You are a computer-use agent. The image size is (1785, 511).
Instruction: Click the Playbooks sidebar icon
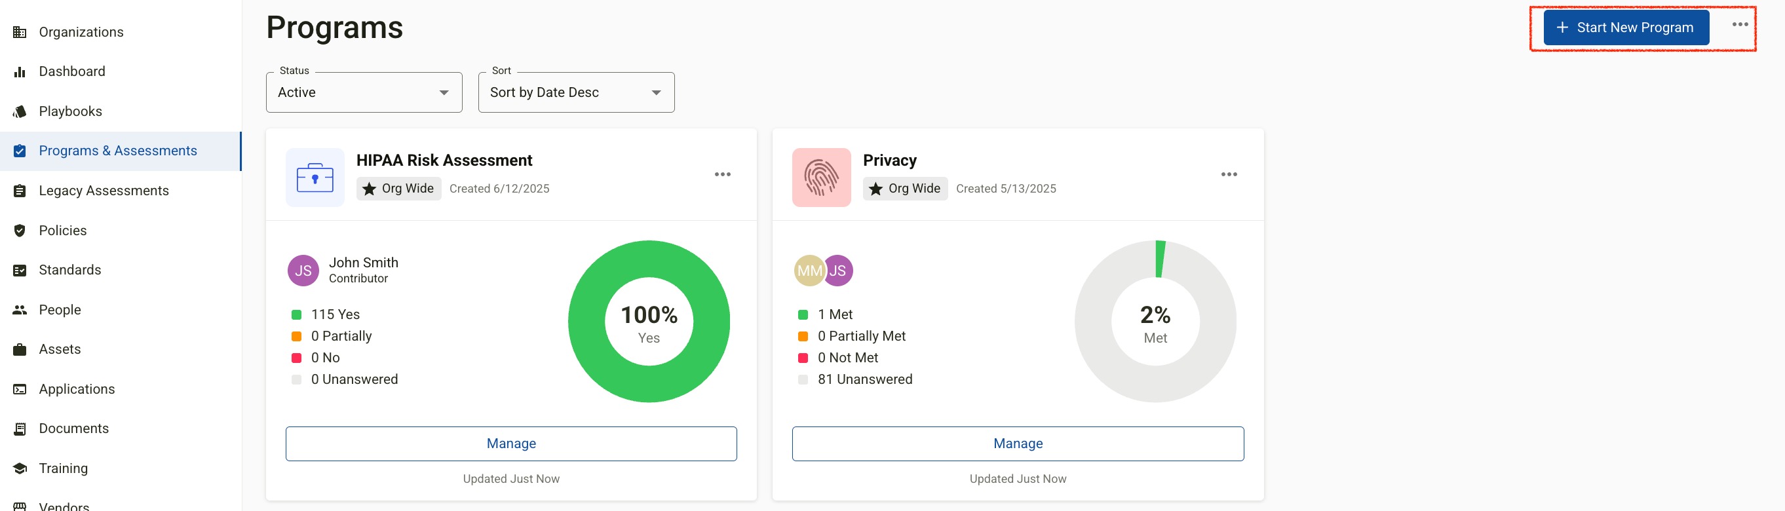coord(20,111)
